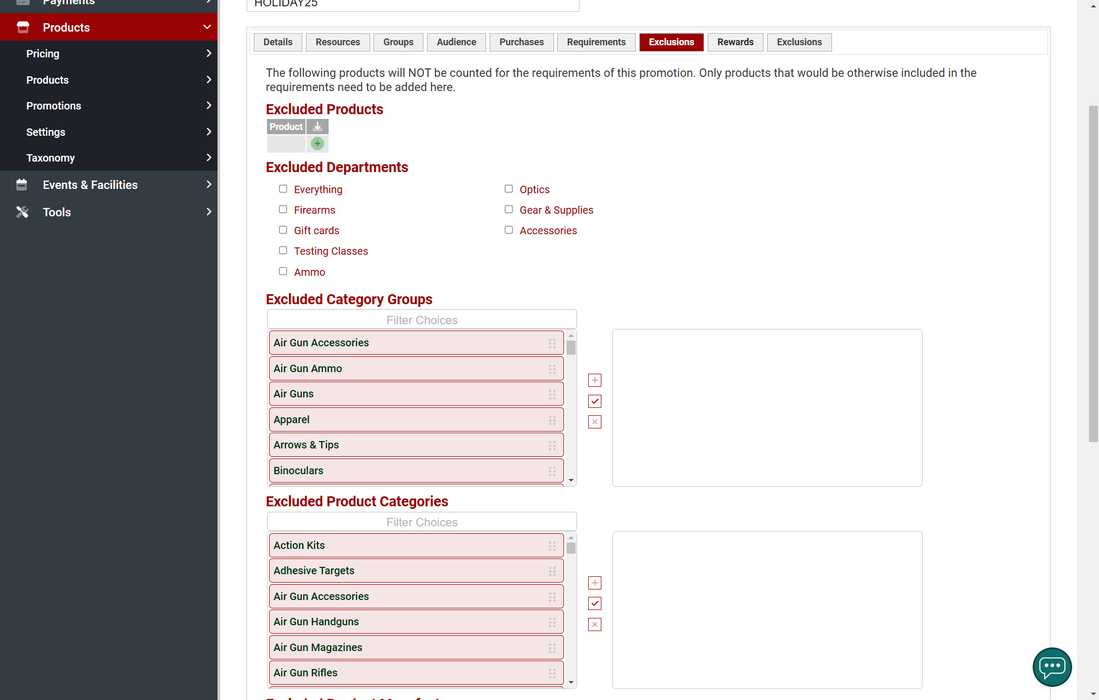
Task: Expand the Settings submenu arrow
Action: [x=209, y=132]
